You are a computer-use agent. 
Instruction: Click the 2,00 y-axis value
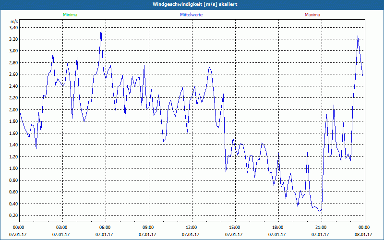point(13,110)
